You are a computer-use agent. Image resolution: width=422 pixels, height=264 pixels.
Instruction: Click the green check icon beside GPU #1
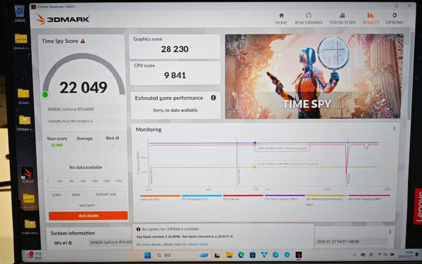[70, 243]
